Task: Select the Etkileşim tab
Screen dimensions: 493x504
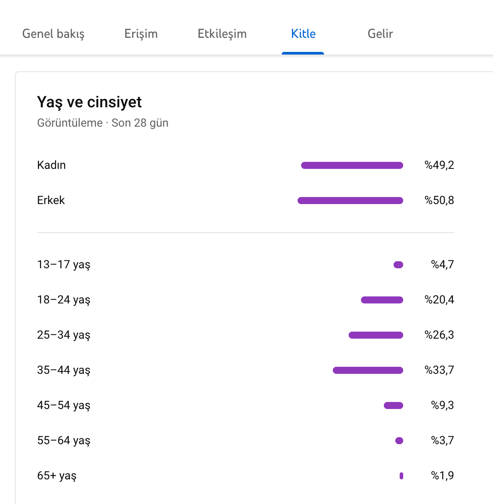Action: [222, 34]
